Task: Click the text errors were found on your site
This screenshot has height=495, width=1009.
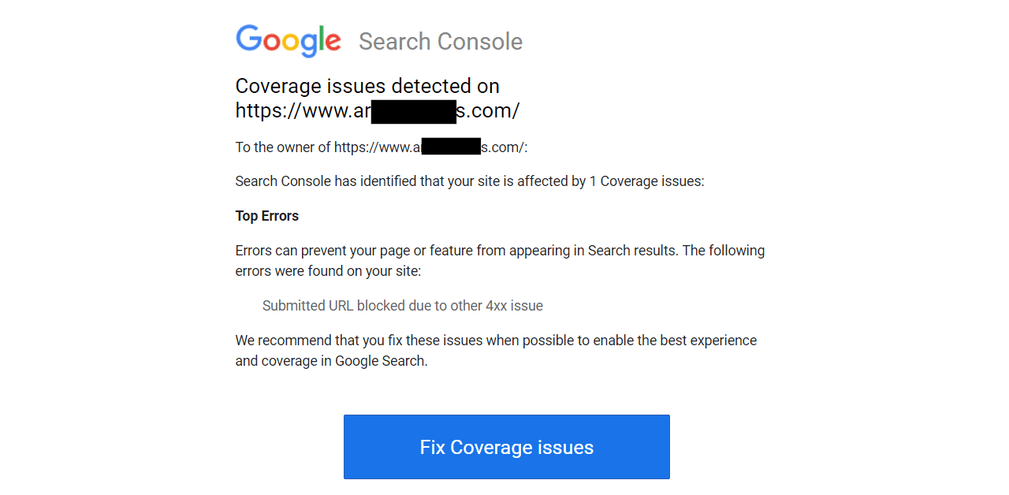Action: pos(329,271)
